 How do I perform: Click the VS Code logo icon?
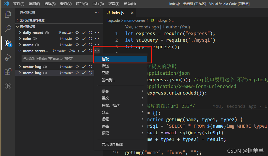[6, 4]
